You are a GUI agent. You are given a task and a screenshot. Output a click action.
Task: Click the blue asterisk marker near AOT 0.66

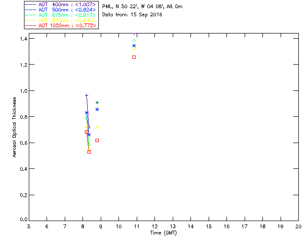point(89,135)
